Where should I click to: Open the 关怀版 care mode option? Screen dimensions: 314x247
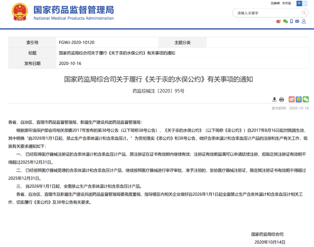(286, 3)
